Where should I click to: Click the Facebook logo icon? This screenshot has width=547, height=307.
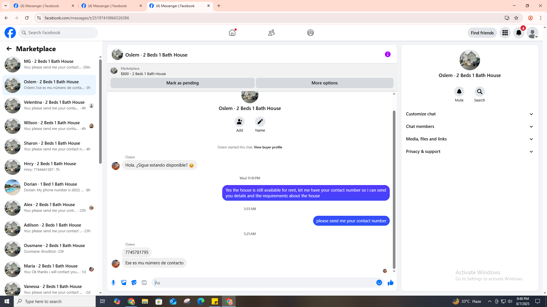(x=10, y=33)
